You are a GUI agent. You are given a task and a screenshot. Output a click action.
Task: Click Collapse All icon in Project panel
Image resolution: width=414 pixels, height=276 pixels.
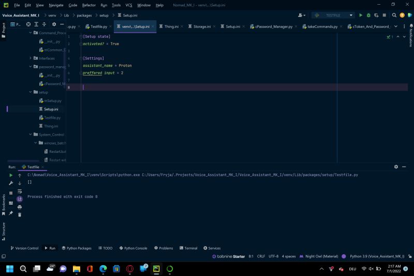44,24
